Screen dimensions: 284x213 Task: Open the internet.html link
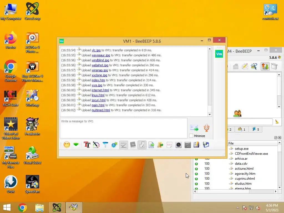point(100,90)
